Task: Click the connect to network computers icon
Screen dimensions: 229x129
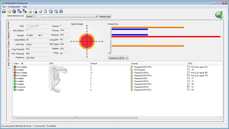Action: tap(20, 11)
